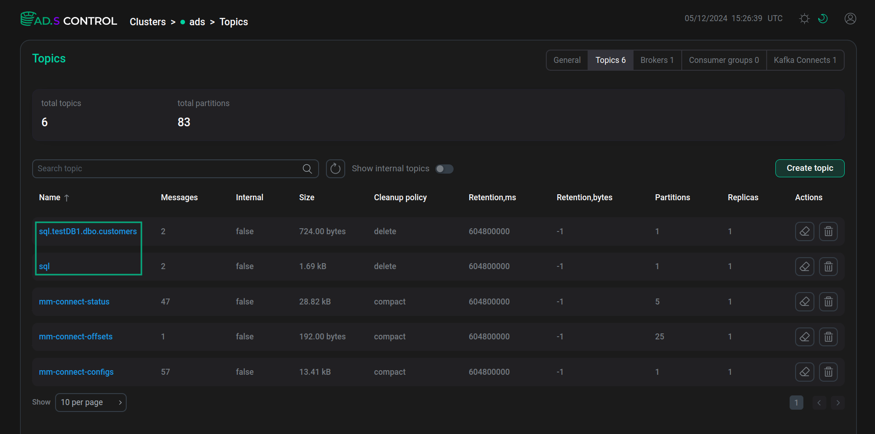The image size is (875, 434).
Task: Go to next page arrow
Action: pyautogui.click(x=838, y=403)
